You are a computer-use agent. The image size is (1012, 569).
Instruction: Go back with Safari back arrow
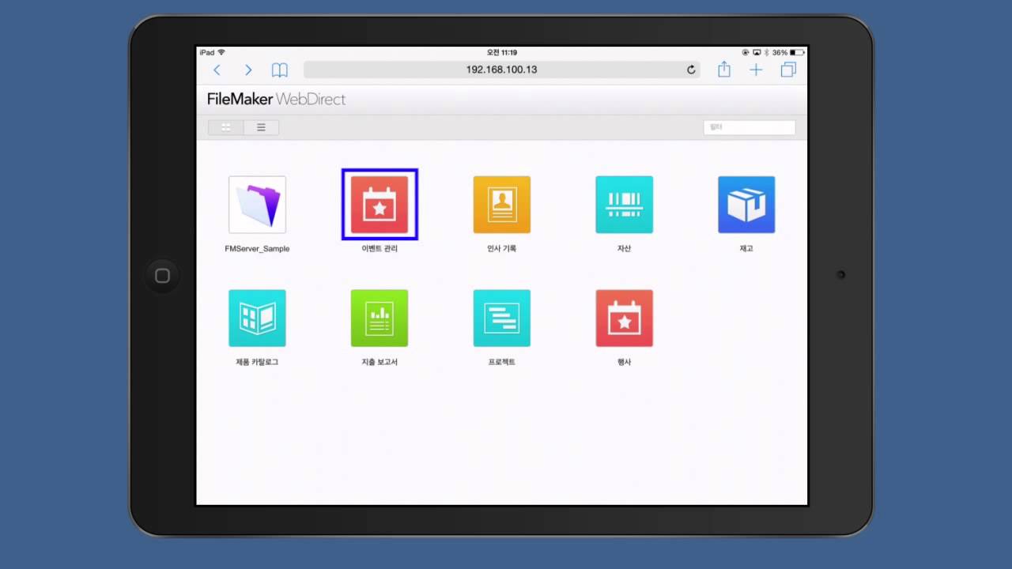click(217, 70)
